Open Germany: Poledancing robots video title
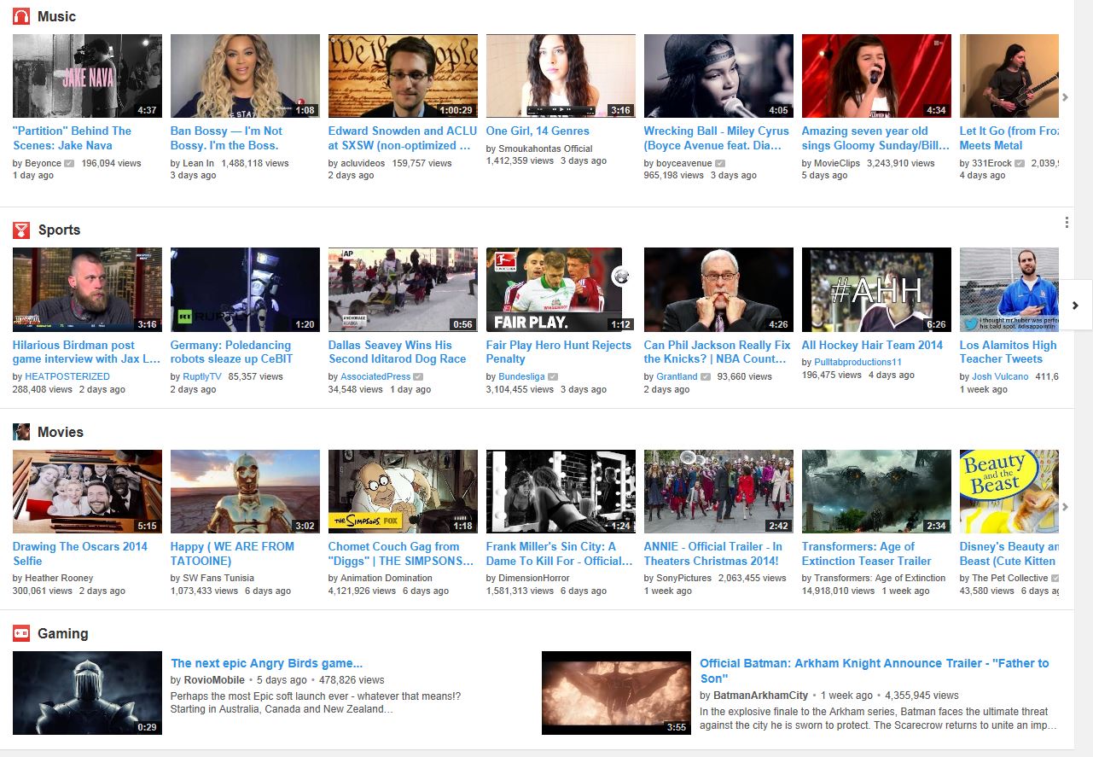Image resolution: width=1093 pixels, height=757 pixels. 231,352
